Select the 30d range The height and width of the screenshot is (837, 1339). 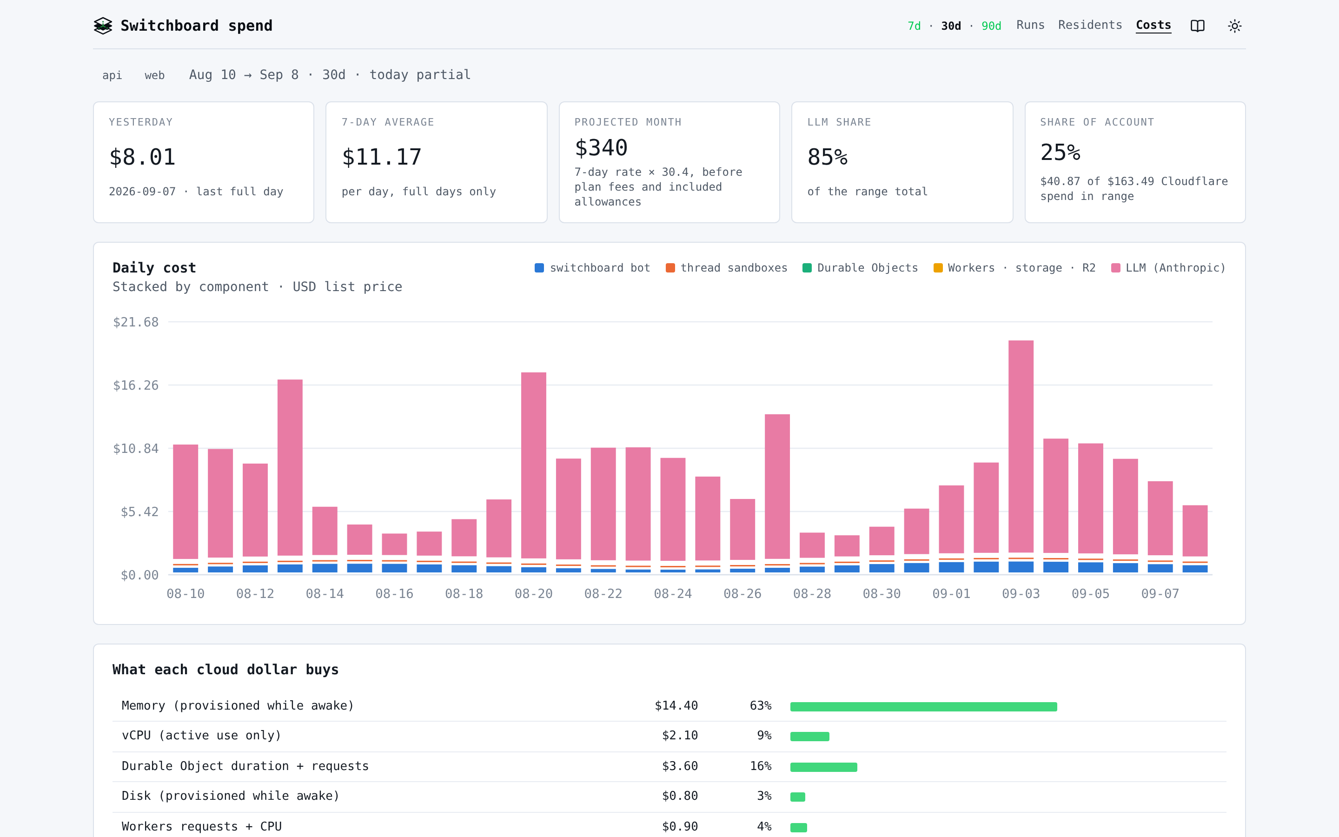951,26
